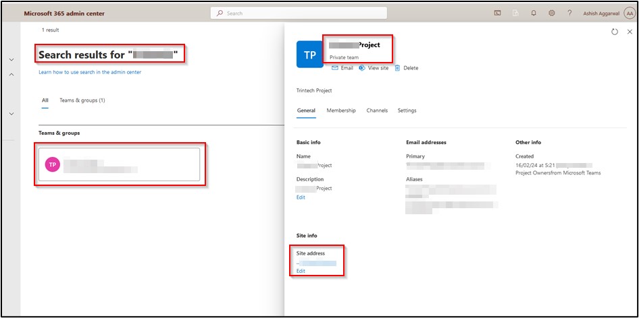Focus the top Search input field
The width and height of the screenshot is (639, 318).
299,13
